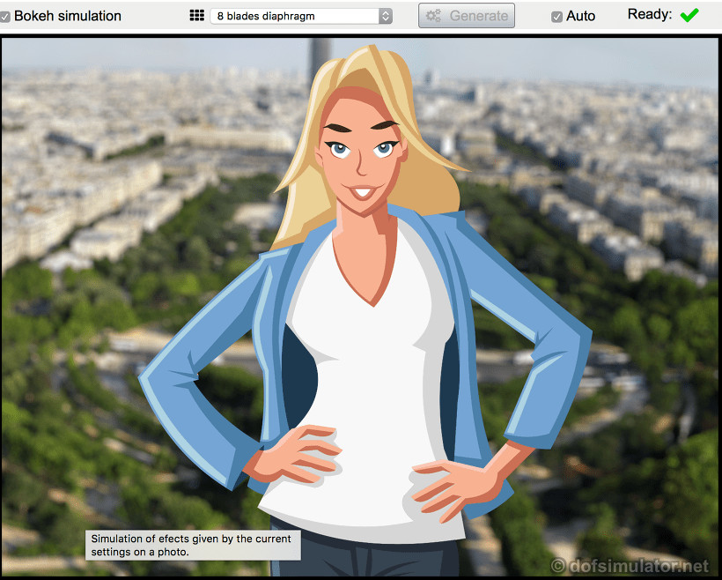Click the green Ready checkmark icon
Viewport: 722px width, 580px height.
click(689, 15)
